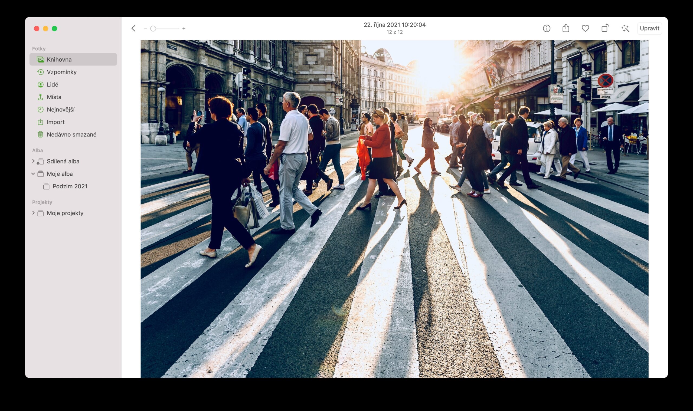Expand Moje projekty disclosure arrow
This screenshot has width=693, height=411.
click(x=33, y=213)
